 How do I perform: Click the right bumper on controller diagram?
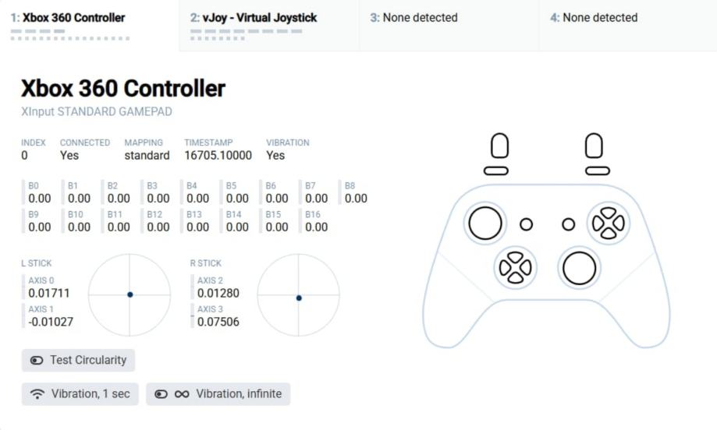tap(598, 171)
